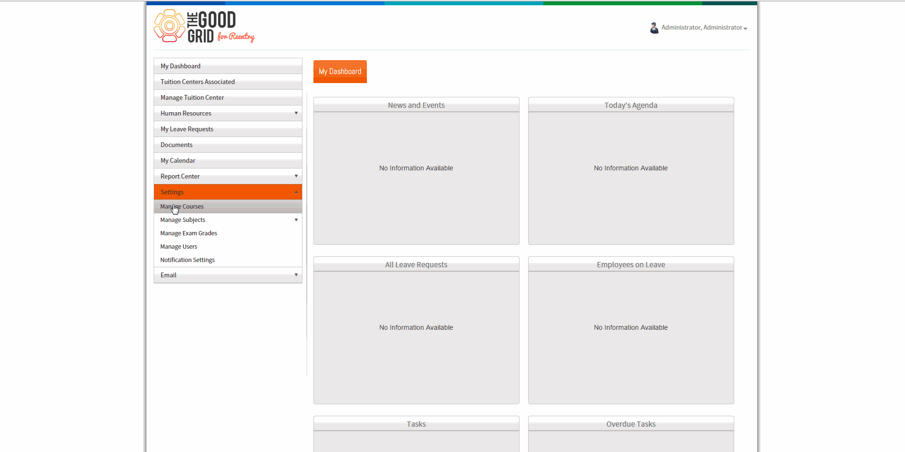
Task: Open the Documents menu item
Action: [228, 145]
